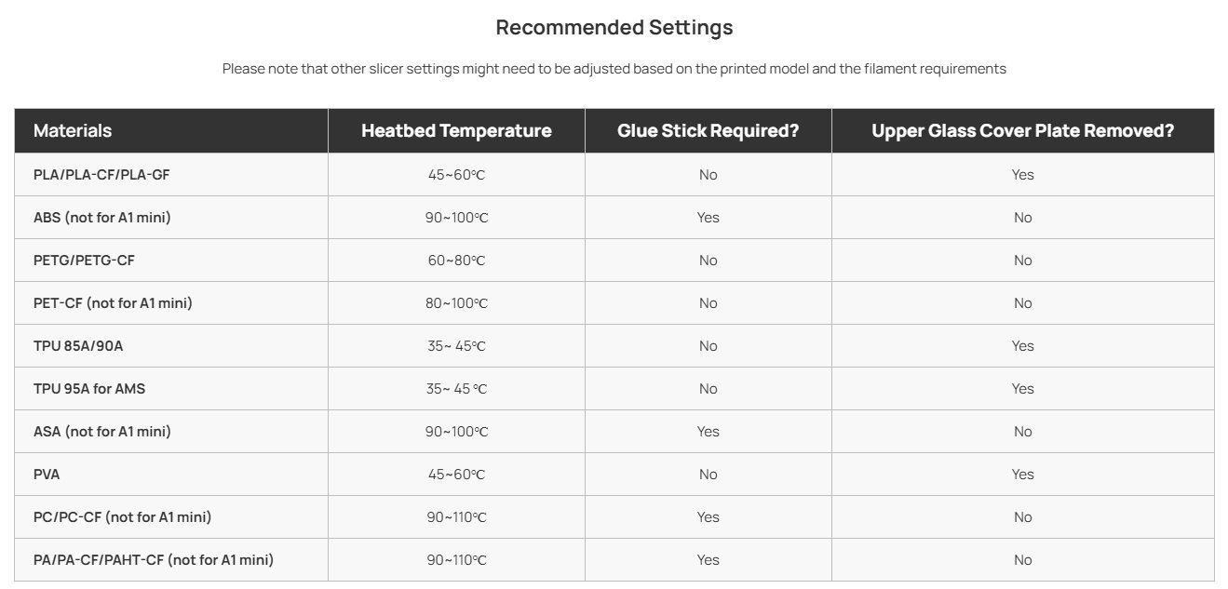Click the 60~80℃ temperature for PETG
This screenshot has height=589, width=1228.
click(x=456, y=261)
